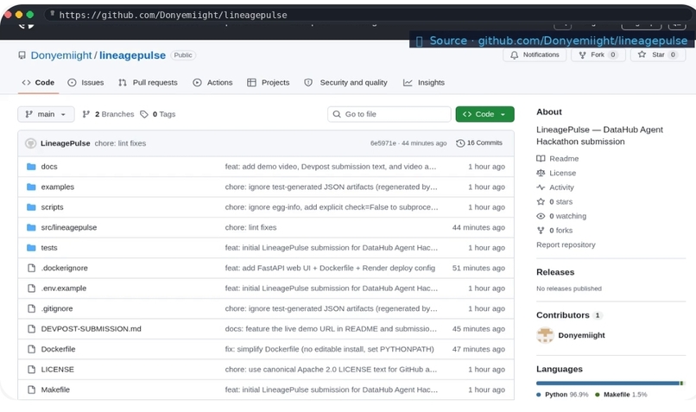Open the Contributors heading link

pos(563,315)
